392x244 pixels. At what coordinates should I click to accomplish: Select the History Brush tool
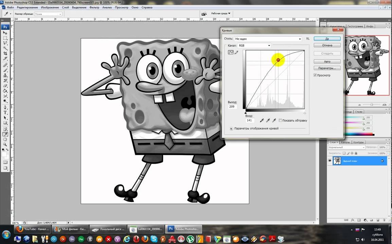5,81
